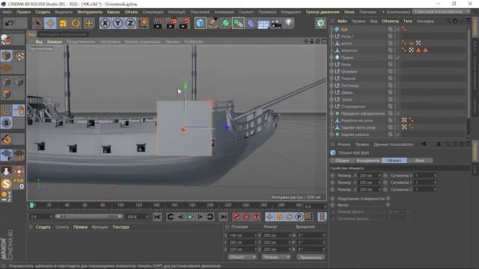
Task: Toggle Parameter (P) keyframe recording
Action: pos(299,217)
